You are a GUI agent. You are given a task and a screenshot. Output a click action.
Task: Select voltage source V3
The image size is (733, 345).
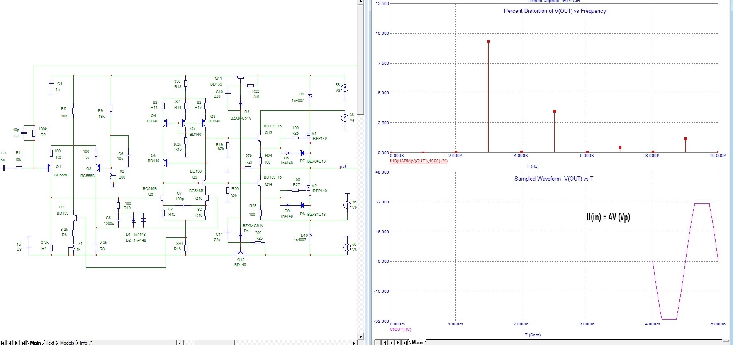pyautogui.click(x=345, y=88)
